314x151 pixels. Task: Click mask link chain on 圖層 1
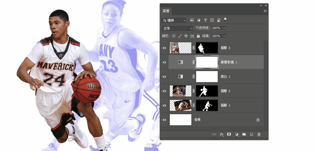coord(194,105)
